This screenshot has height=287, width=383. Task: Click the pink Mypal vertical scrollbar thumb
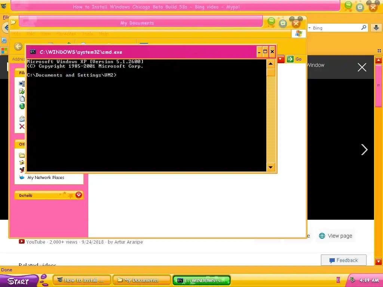point(379,86)
